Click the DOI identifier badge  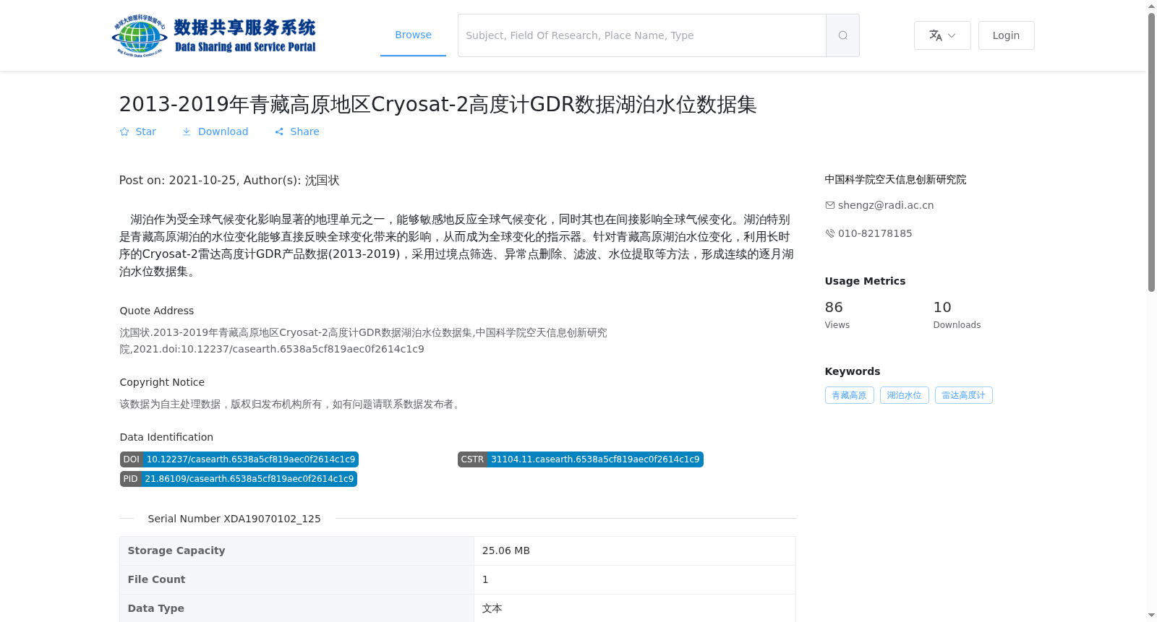pyautogui.click(x=239, y=459)
